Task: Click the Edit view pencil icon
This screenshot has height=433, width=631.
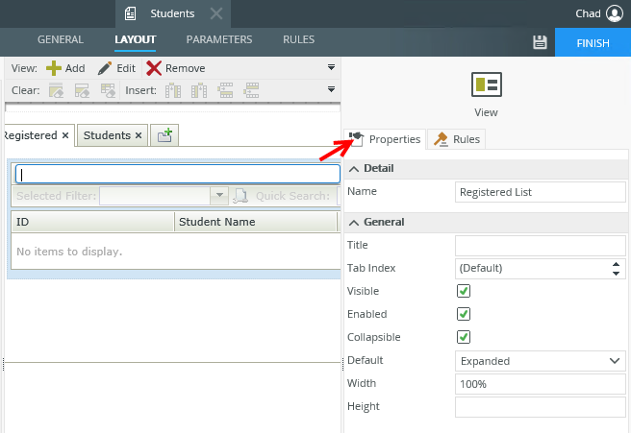Action: click(105, 68)
